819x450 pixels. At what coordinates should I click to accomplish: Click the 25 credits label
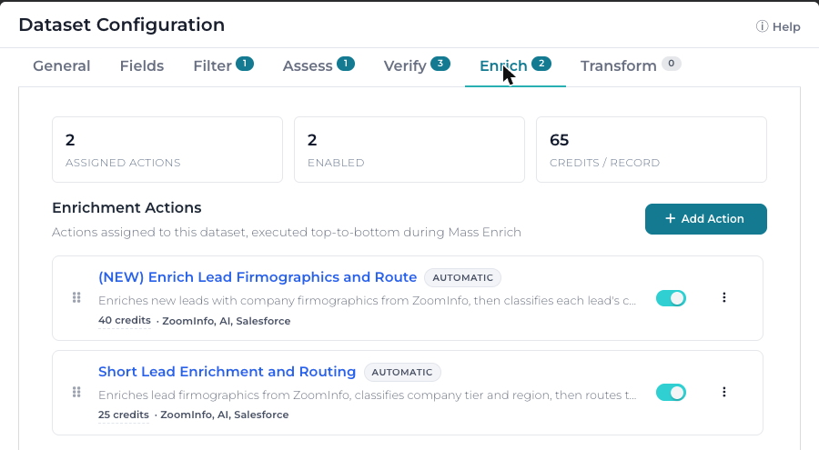(123, 415)
